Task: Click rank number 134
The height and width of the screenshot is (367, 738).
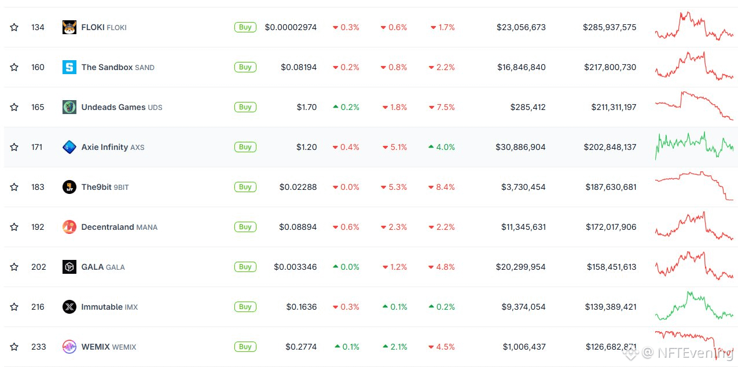Action: [x=38, y=27]
